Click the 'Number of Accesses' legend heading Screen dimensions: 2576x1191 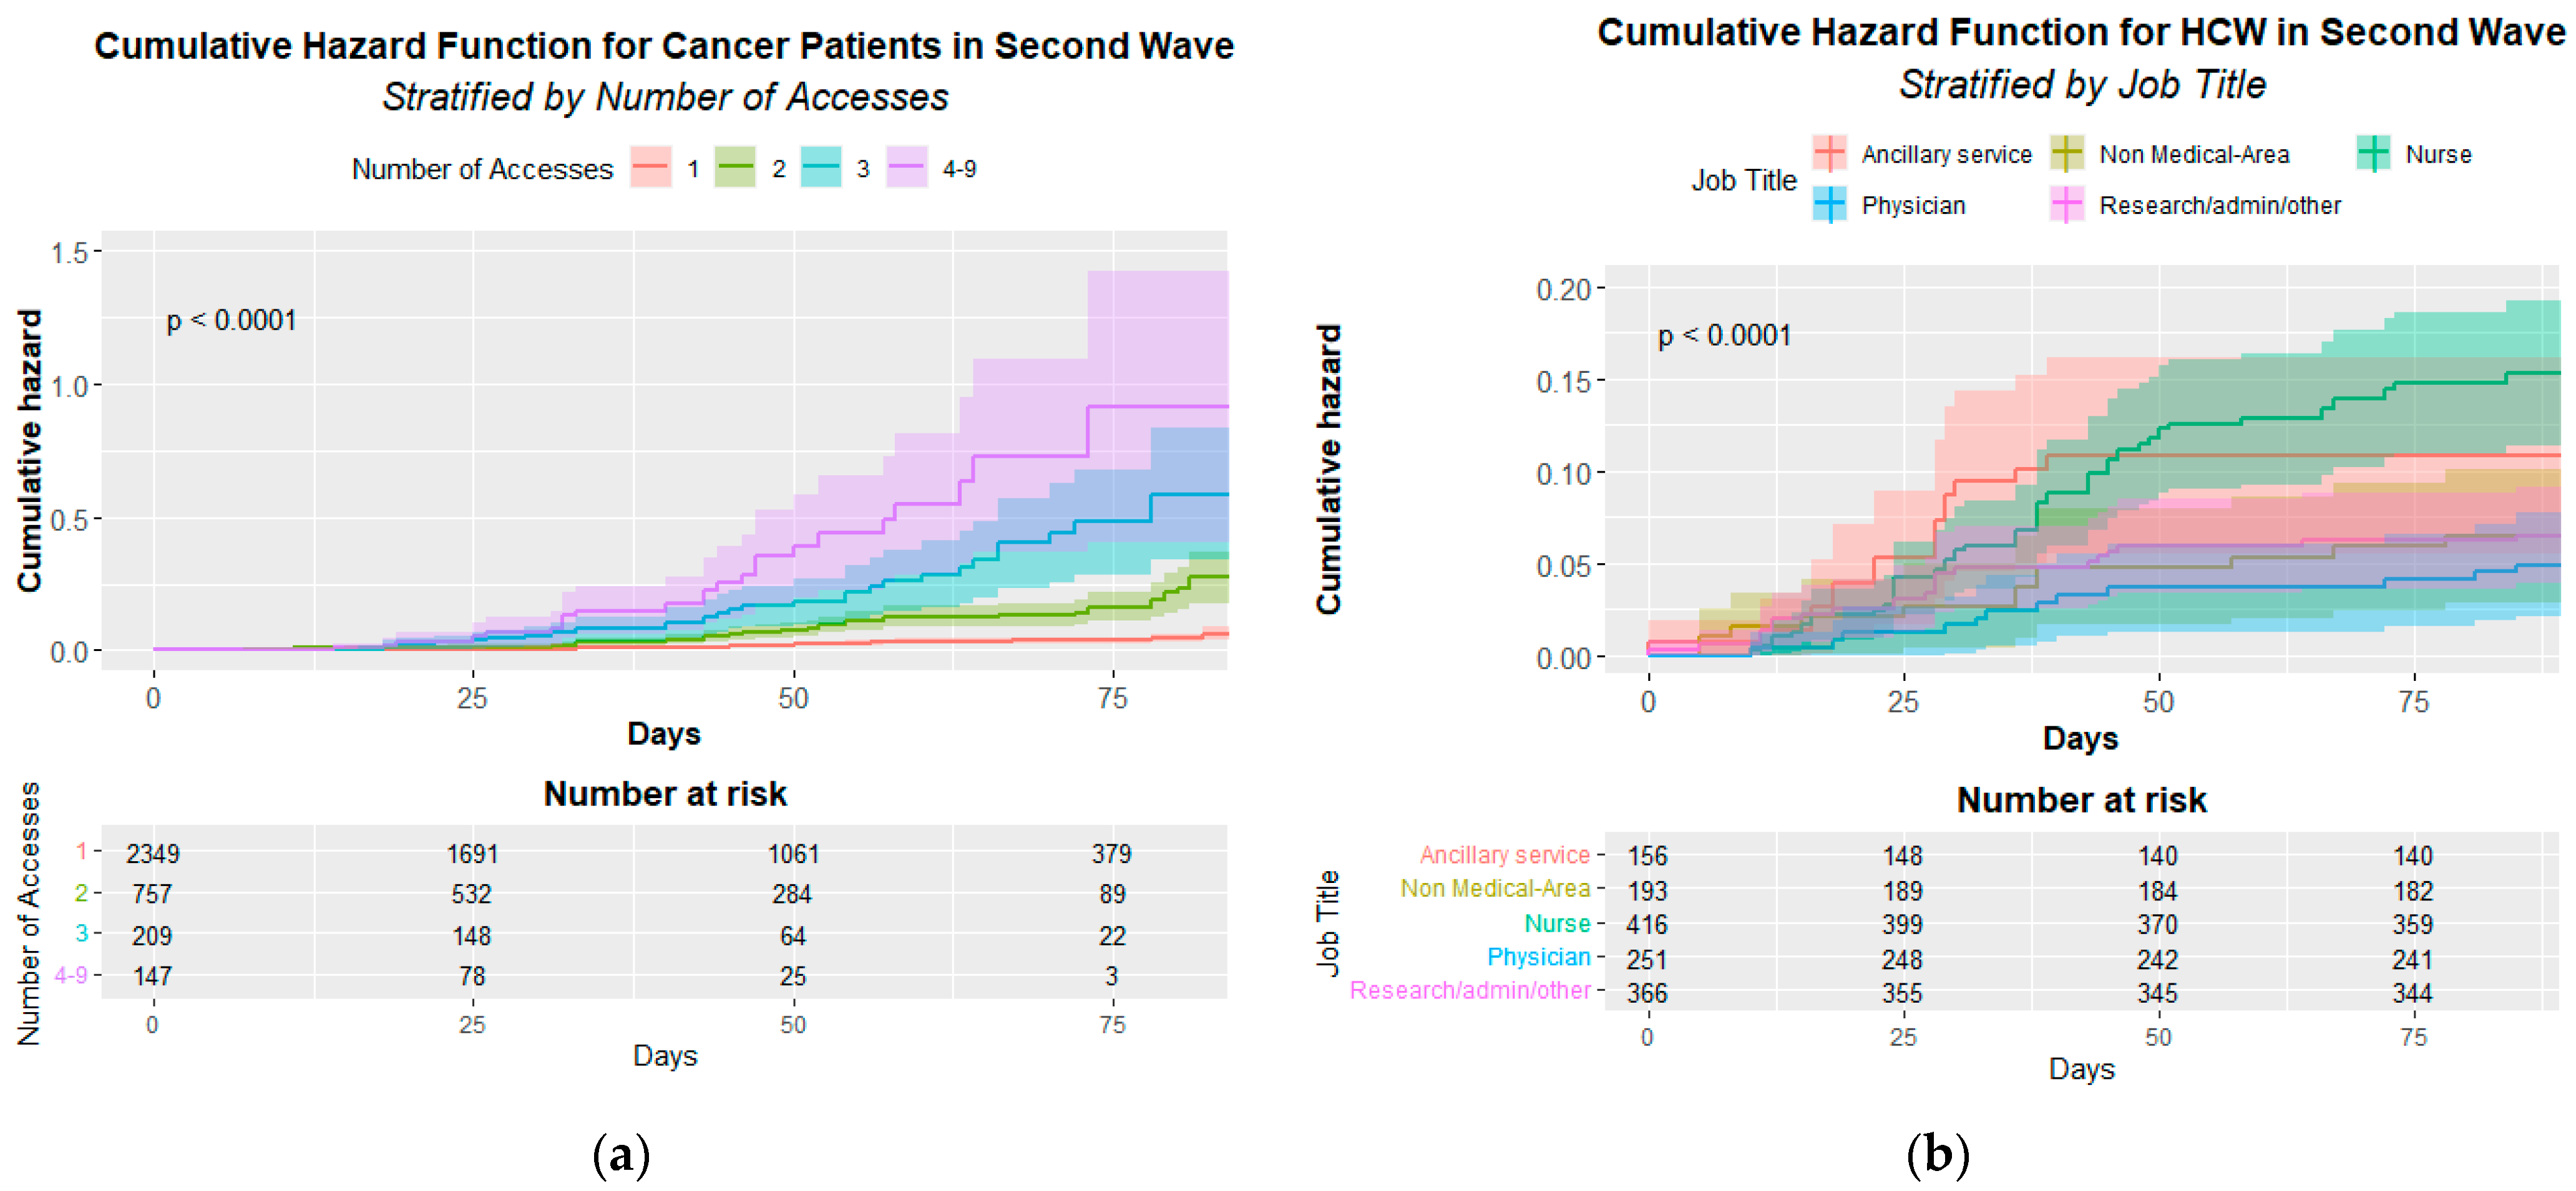(482, 169)
